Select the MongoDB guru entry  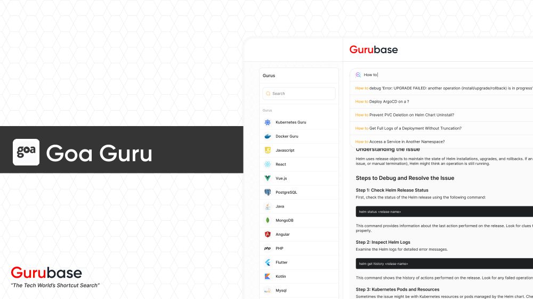point(299,220)
